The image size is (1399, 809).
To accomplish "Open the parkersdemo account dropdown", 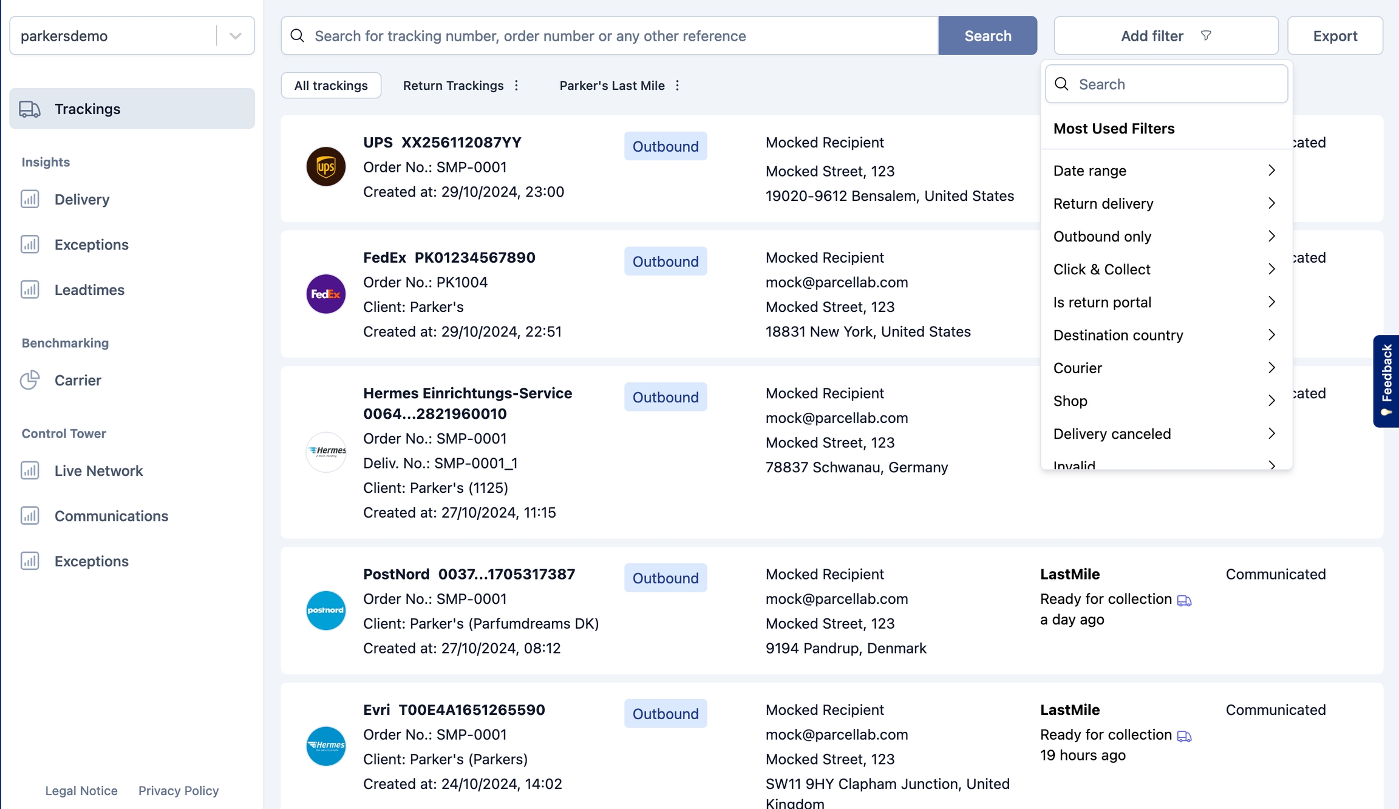I will [x=235, y=36].
